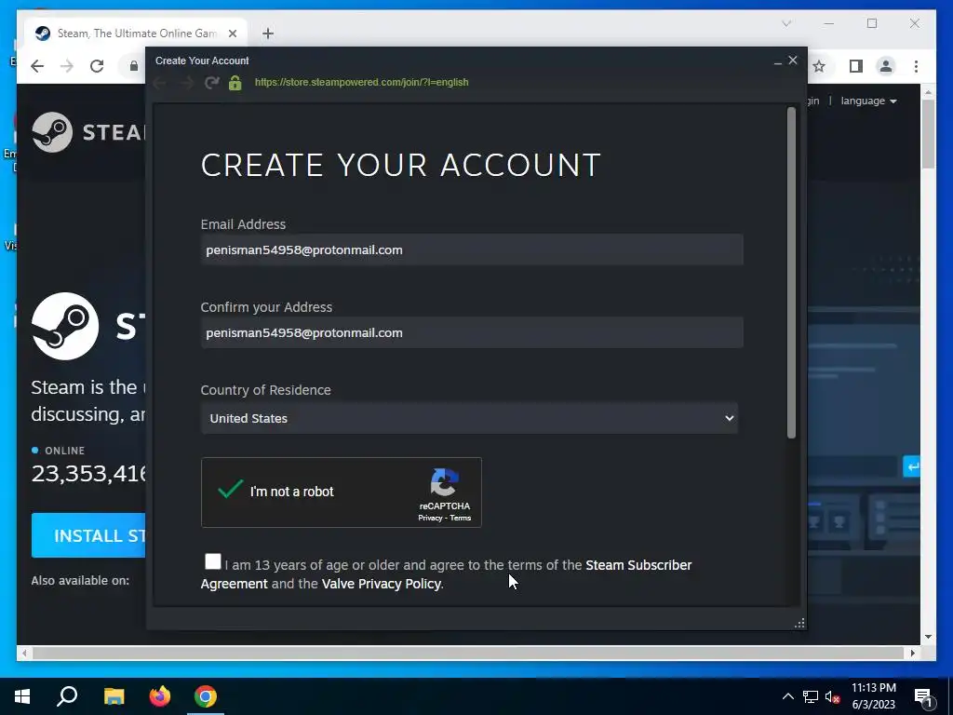
Task: Click the popup's vertical scrollbar thumb
Action: pyautogui.click(x=791, y=273)
